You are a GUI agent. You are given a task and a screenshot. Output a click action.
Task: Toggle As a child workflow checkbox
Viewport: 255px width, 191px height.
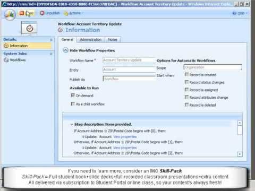pyautogui.click(x=73, y=104)
